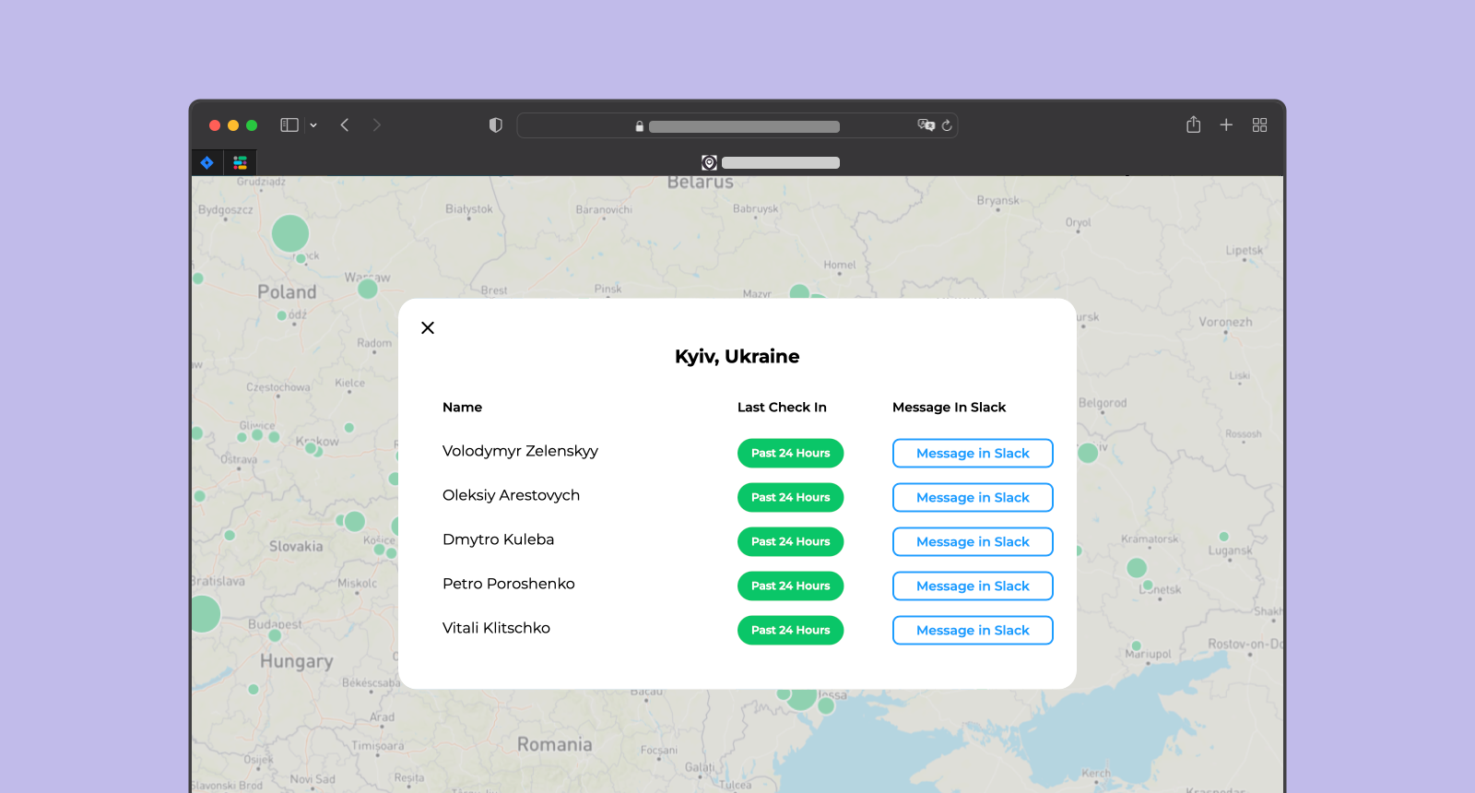Image resolution: width=1475 pixels, height=793 pixels.
Task: Click Oleksiy Arestovych's Past 24 Hours badge
Action: pyautogui.click(x=790, y=498)
